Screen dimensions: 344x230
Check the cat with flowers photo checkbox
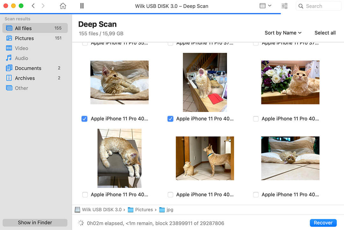(256, 119)
